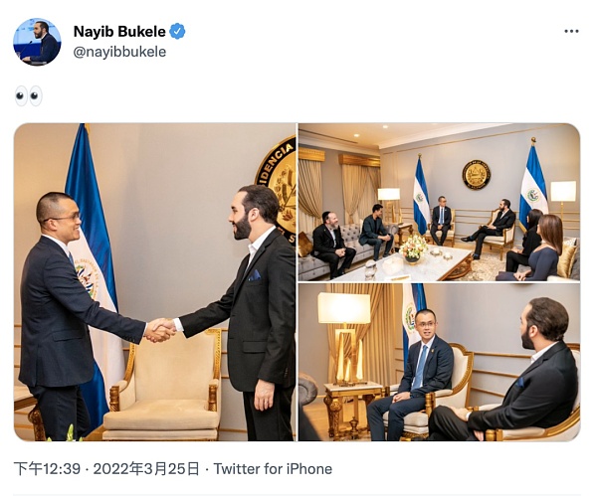
Task: Click the Nayib Bukele display name
Action: click(x=119, y=31)
